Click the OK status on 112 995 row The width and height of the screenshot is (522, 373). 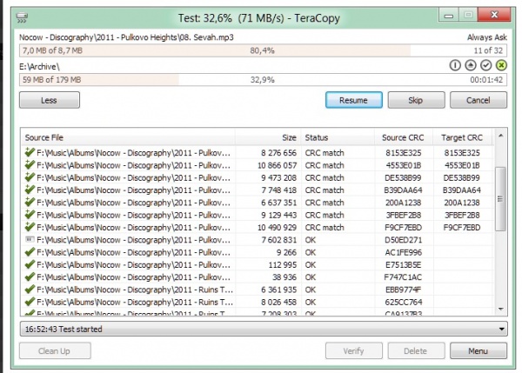click(311, 265)
